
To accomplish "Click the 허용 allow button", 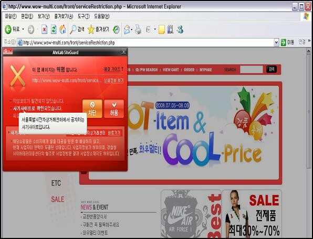I will [x=114, y=109].
